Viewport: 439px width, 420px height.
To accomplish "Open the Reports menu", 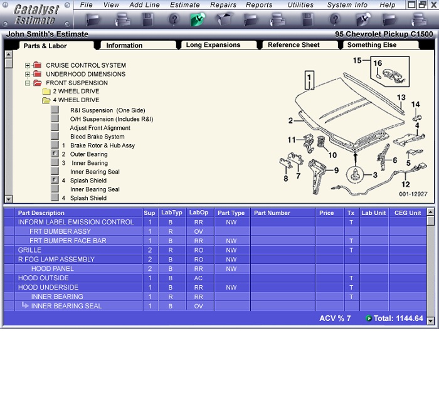I will click(x=259, y=5).
